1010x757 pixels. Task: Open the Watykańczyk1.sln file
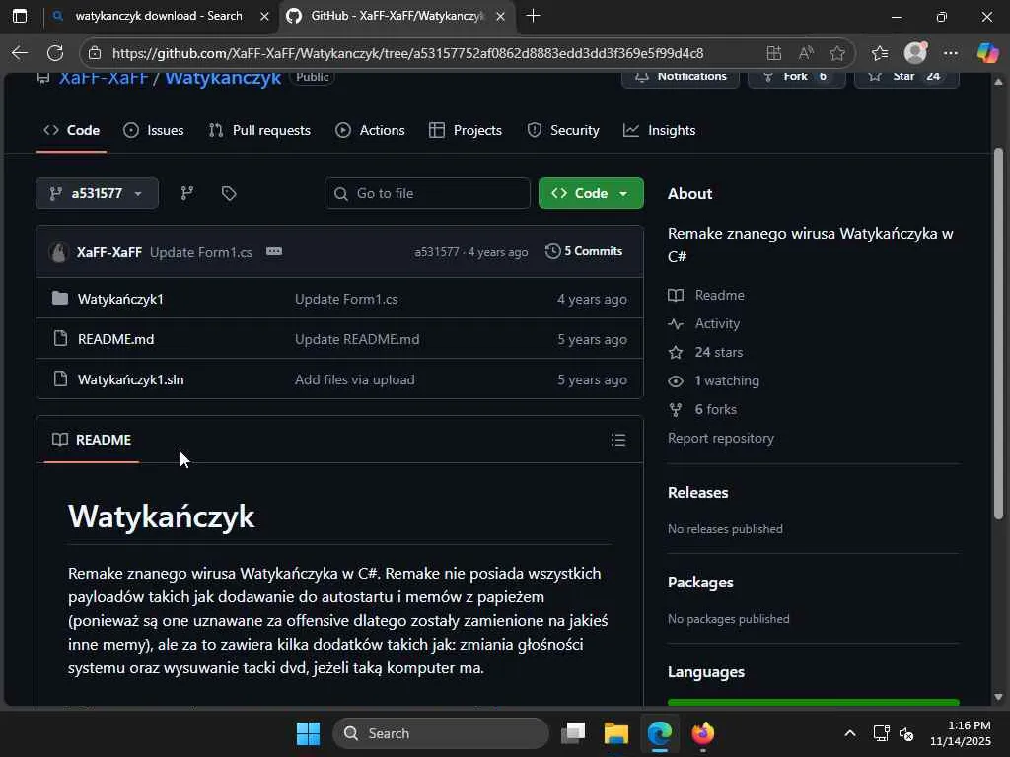point(131,379)
